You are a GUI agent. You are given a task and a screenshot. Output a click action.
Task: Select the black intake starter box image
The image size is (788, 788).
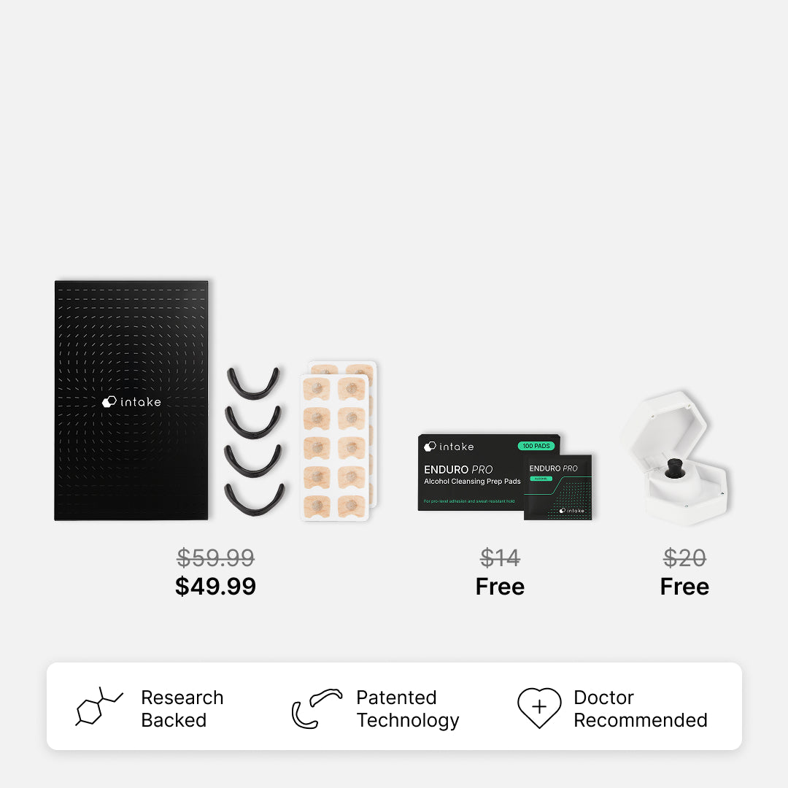[131, 401]
